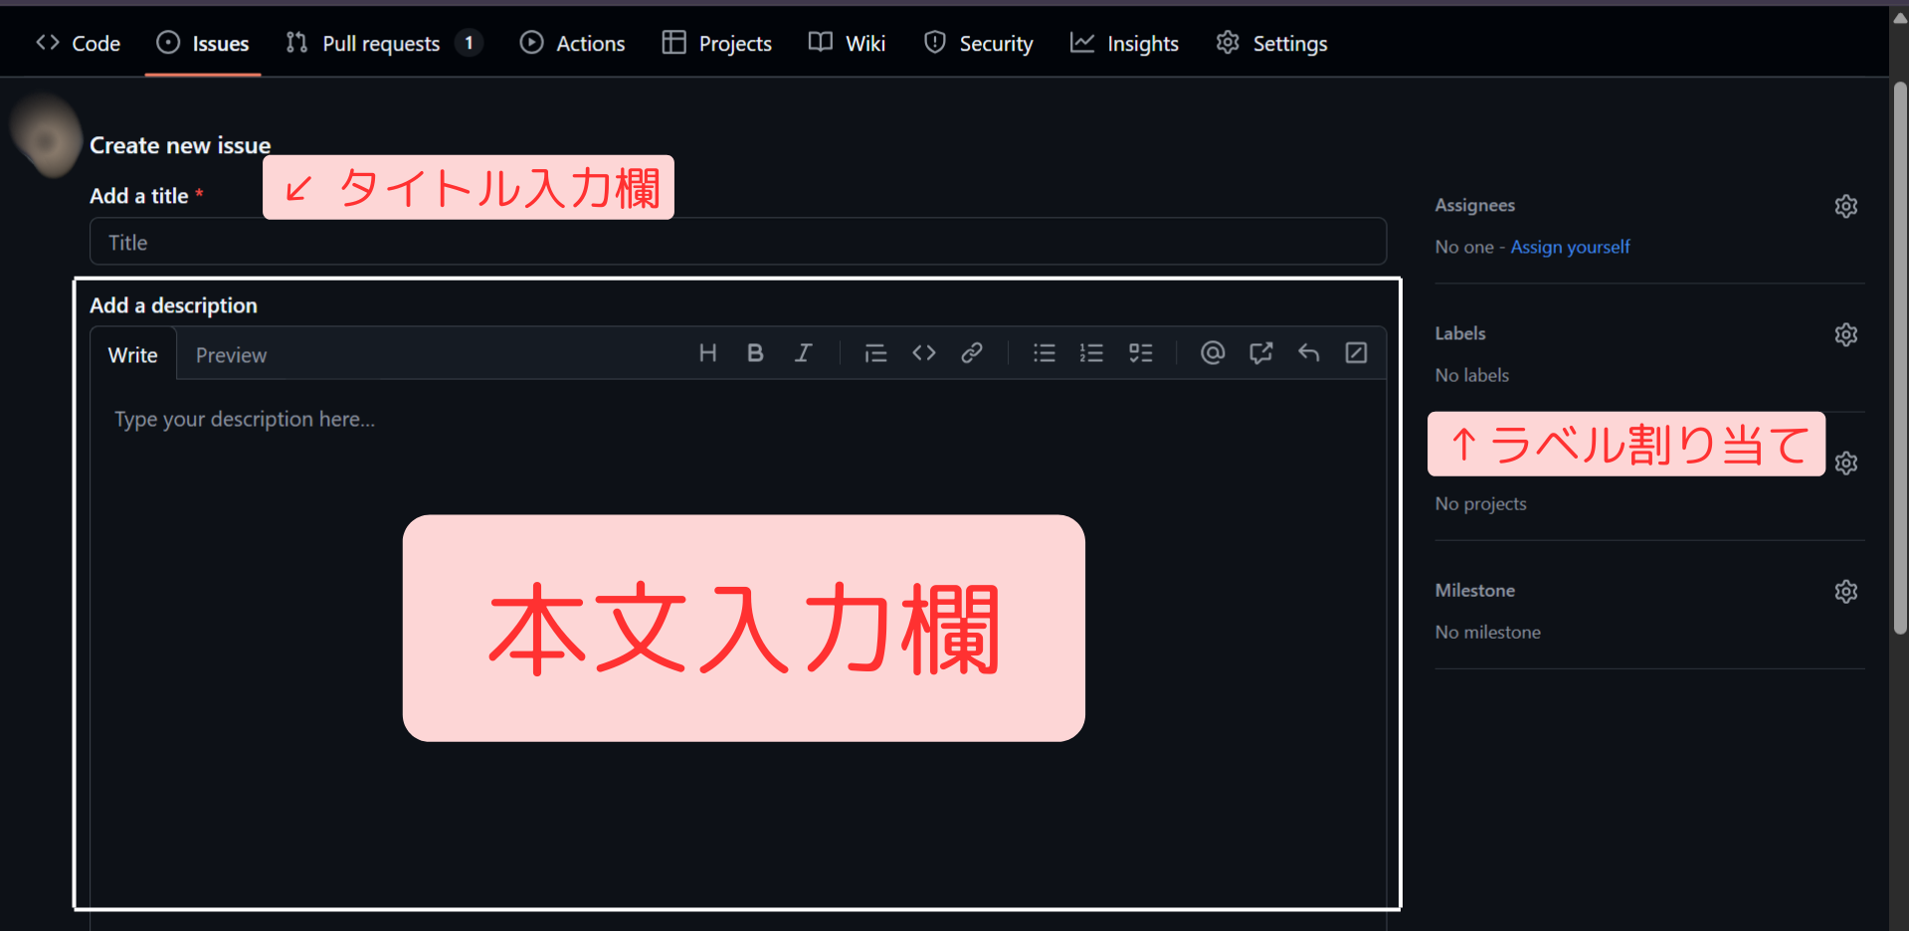
Task: Insert a task list checkbox
Action: pos(1140,353)
